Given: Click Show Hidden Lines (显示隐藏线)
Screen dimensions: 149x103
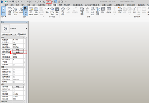Looking at the screenshot, I should point(31,11).
